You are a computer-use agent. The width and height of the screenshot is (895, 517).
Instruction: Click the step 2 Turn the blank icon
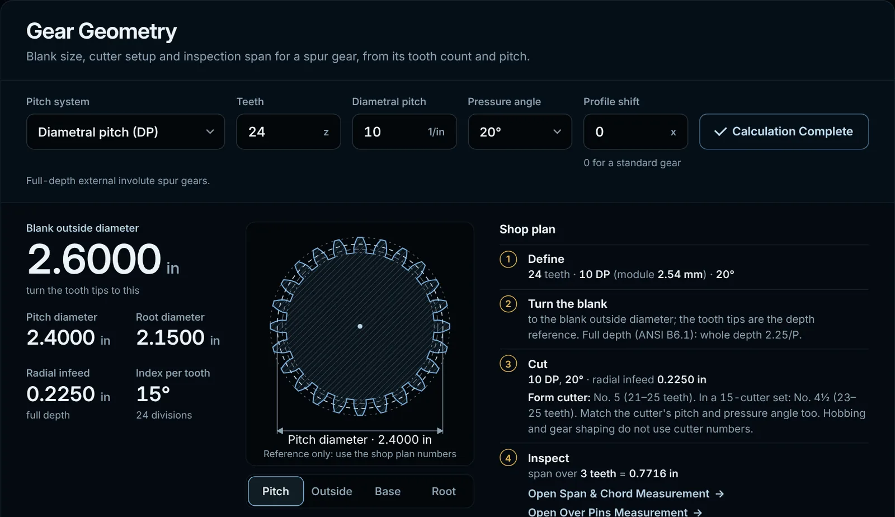508,304
